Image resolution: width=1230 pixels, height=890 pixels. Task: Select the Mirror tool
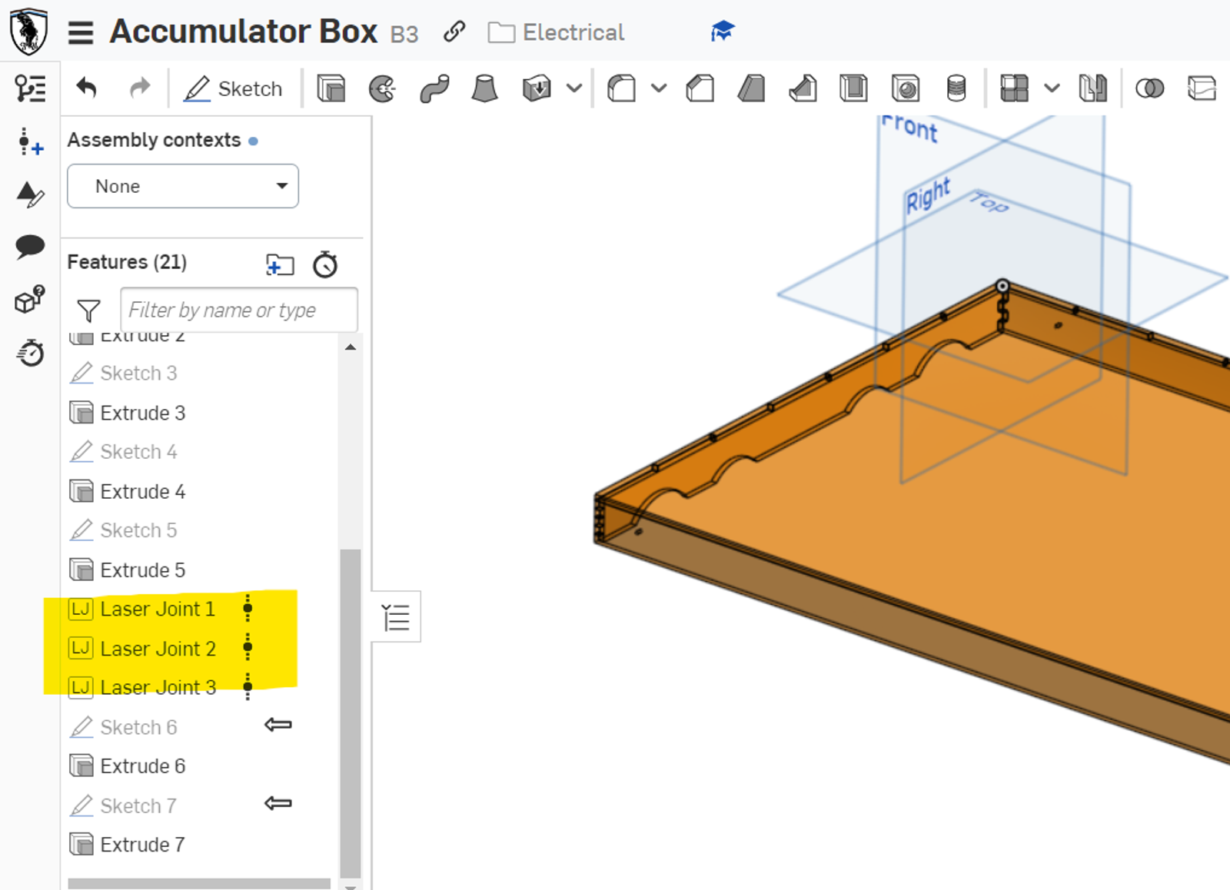click(x=1092, y=88)
